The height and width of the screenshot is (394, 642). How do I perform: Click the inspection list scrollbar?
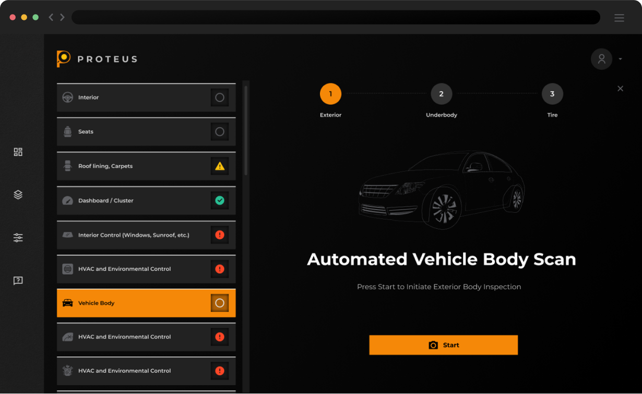246,130
